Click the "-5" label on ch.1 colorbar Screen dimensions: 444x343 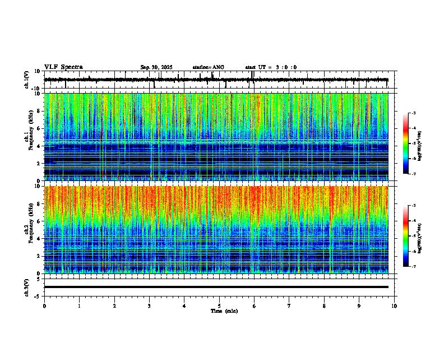click(x=413, y=143)
